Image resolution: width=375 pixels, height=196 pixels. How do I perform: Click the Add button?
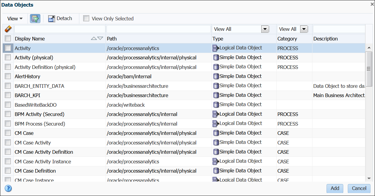point(335,188)
